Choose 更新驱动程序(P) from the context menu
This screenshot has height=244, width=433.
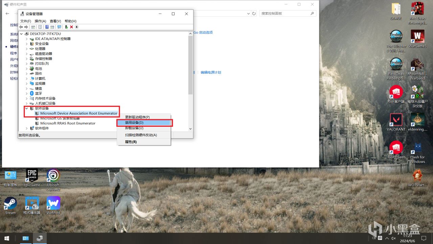coord(144,117)
